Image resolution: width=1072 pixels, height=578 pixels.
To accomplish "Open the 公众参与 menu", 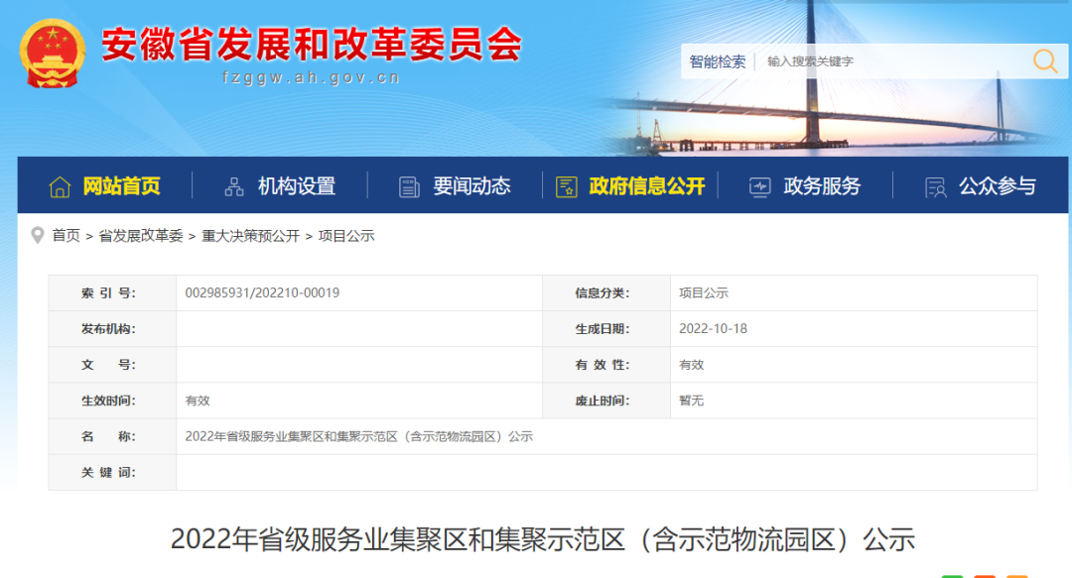I will 998,185.
